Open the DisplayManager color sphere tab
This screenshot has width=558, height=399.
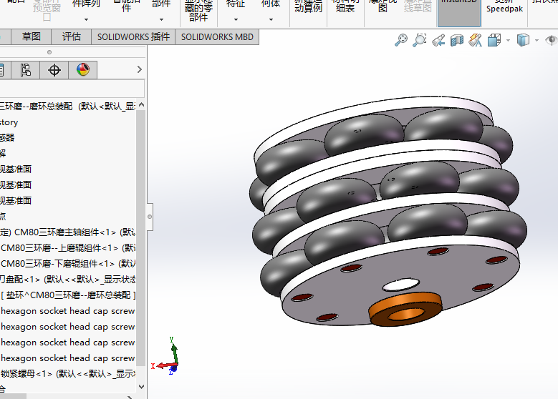tap(83, 69)
